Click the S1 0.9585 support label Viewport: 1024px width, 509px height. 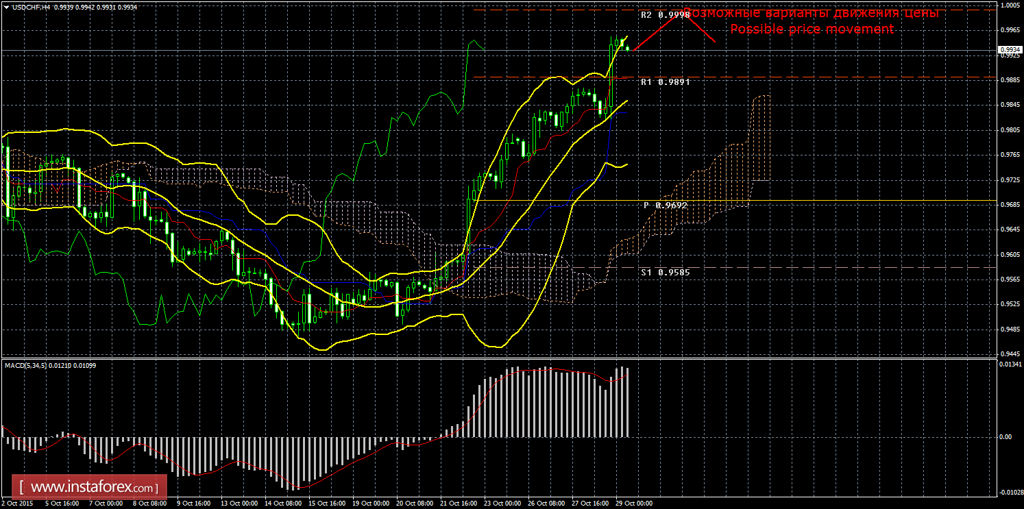[x=665, y=272]
